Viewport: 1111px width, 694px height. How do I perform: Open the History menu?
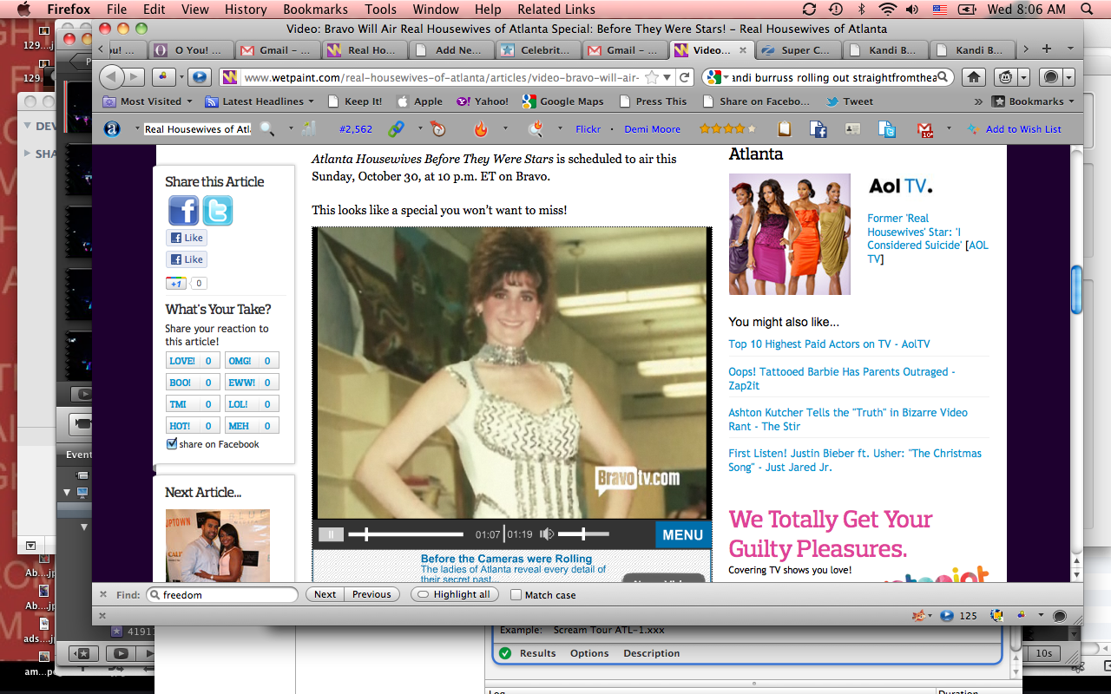click(246, 10)
